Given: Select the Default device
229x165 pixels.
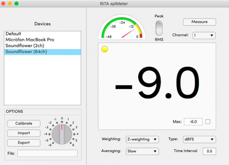Looking at the screenshot, I should pos(43,34).
